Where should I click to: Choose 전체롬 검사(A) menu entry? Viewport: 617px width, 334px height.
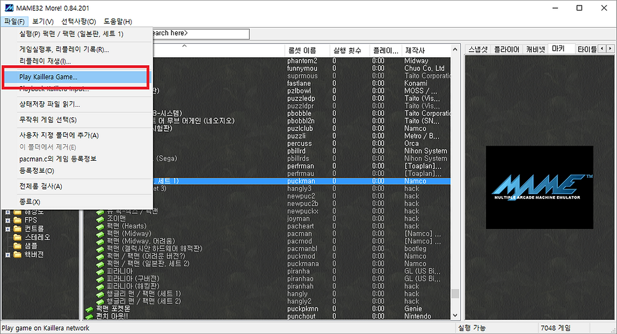pos(77,186)
